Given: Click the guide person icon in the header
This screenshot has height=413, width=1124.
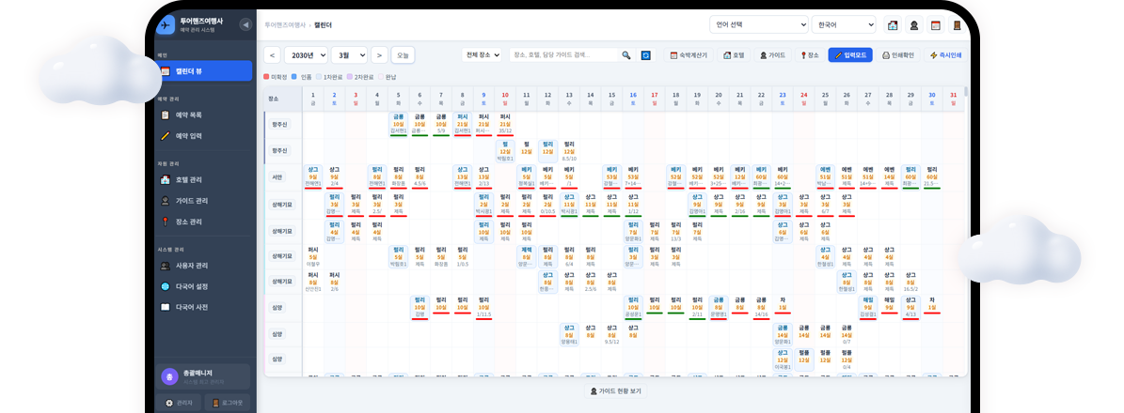Looking at the screenshot, I should (912, 25).
